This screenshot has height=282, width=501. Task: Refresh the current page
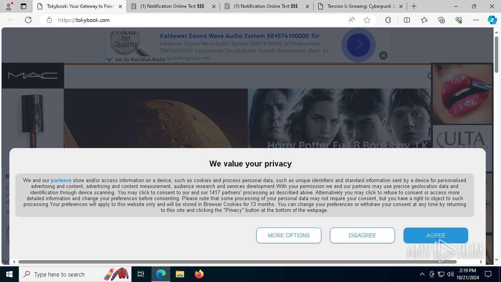[x=28, y=20]
